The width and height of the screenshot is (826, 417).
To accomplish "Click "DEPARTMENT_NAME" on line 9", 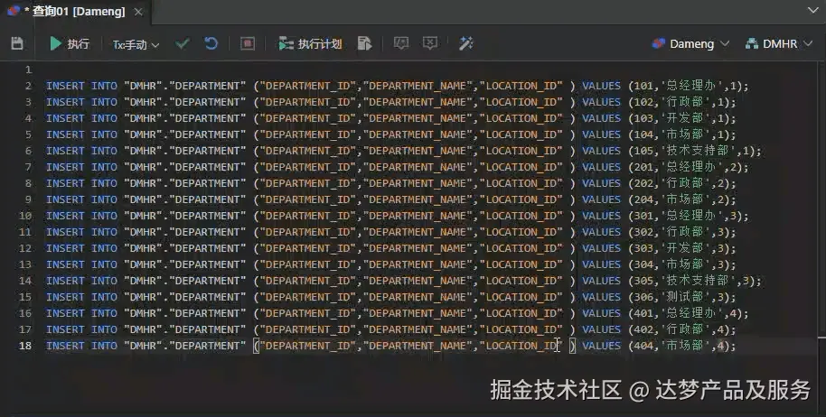I will pos(418,199).
